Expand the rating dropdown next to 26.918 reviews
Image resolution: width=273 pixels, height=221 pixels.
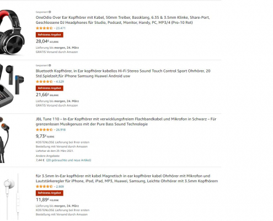pyautogui.click(x=55, y=130)
